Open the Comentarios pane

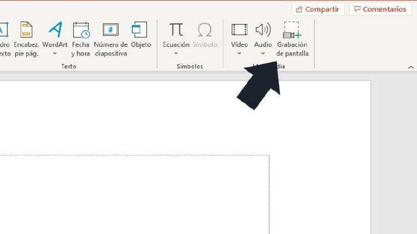[380, 9]
